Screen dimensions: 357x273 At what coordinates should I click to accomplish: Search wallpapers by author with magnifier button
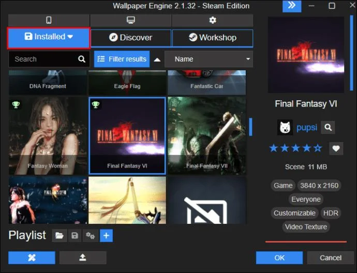tap(328, 127)
